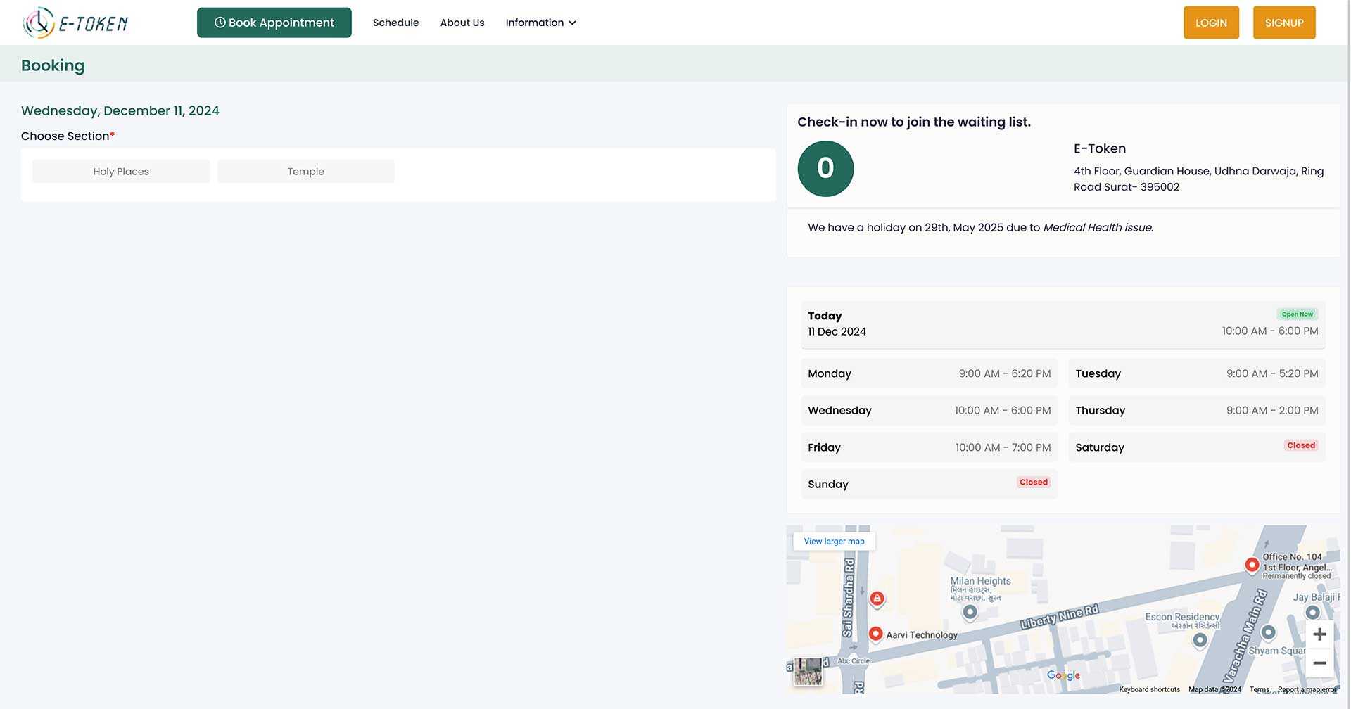Zoom out on the map
The width and height of the screenshot is (1351, 709).
pos(1319,663)
